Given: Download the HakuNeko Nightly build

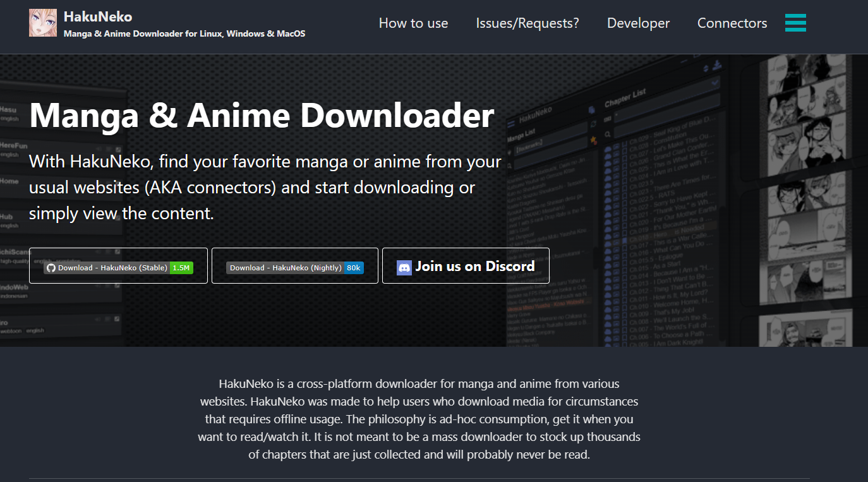Looking at the screenshot, I should pos(294,267).
